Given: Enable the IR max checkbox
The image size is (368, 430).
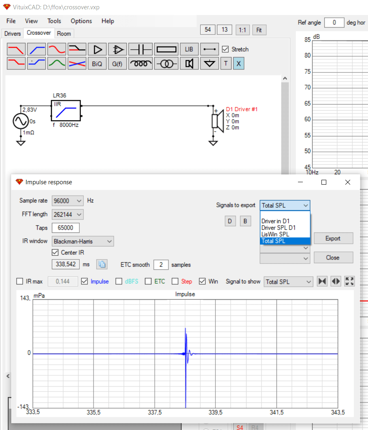Looking at the screenshot, I should pyautogui.click(x=20, y=281).
